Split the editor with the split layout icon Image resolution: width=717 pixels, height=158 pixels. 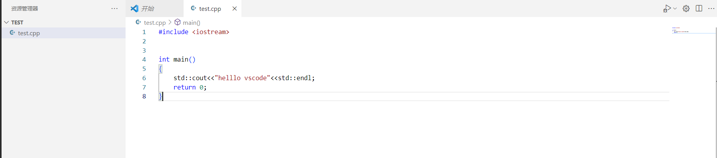(699, 9)
